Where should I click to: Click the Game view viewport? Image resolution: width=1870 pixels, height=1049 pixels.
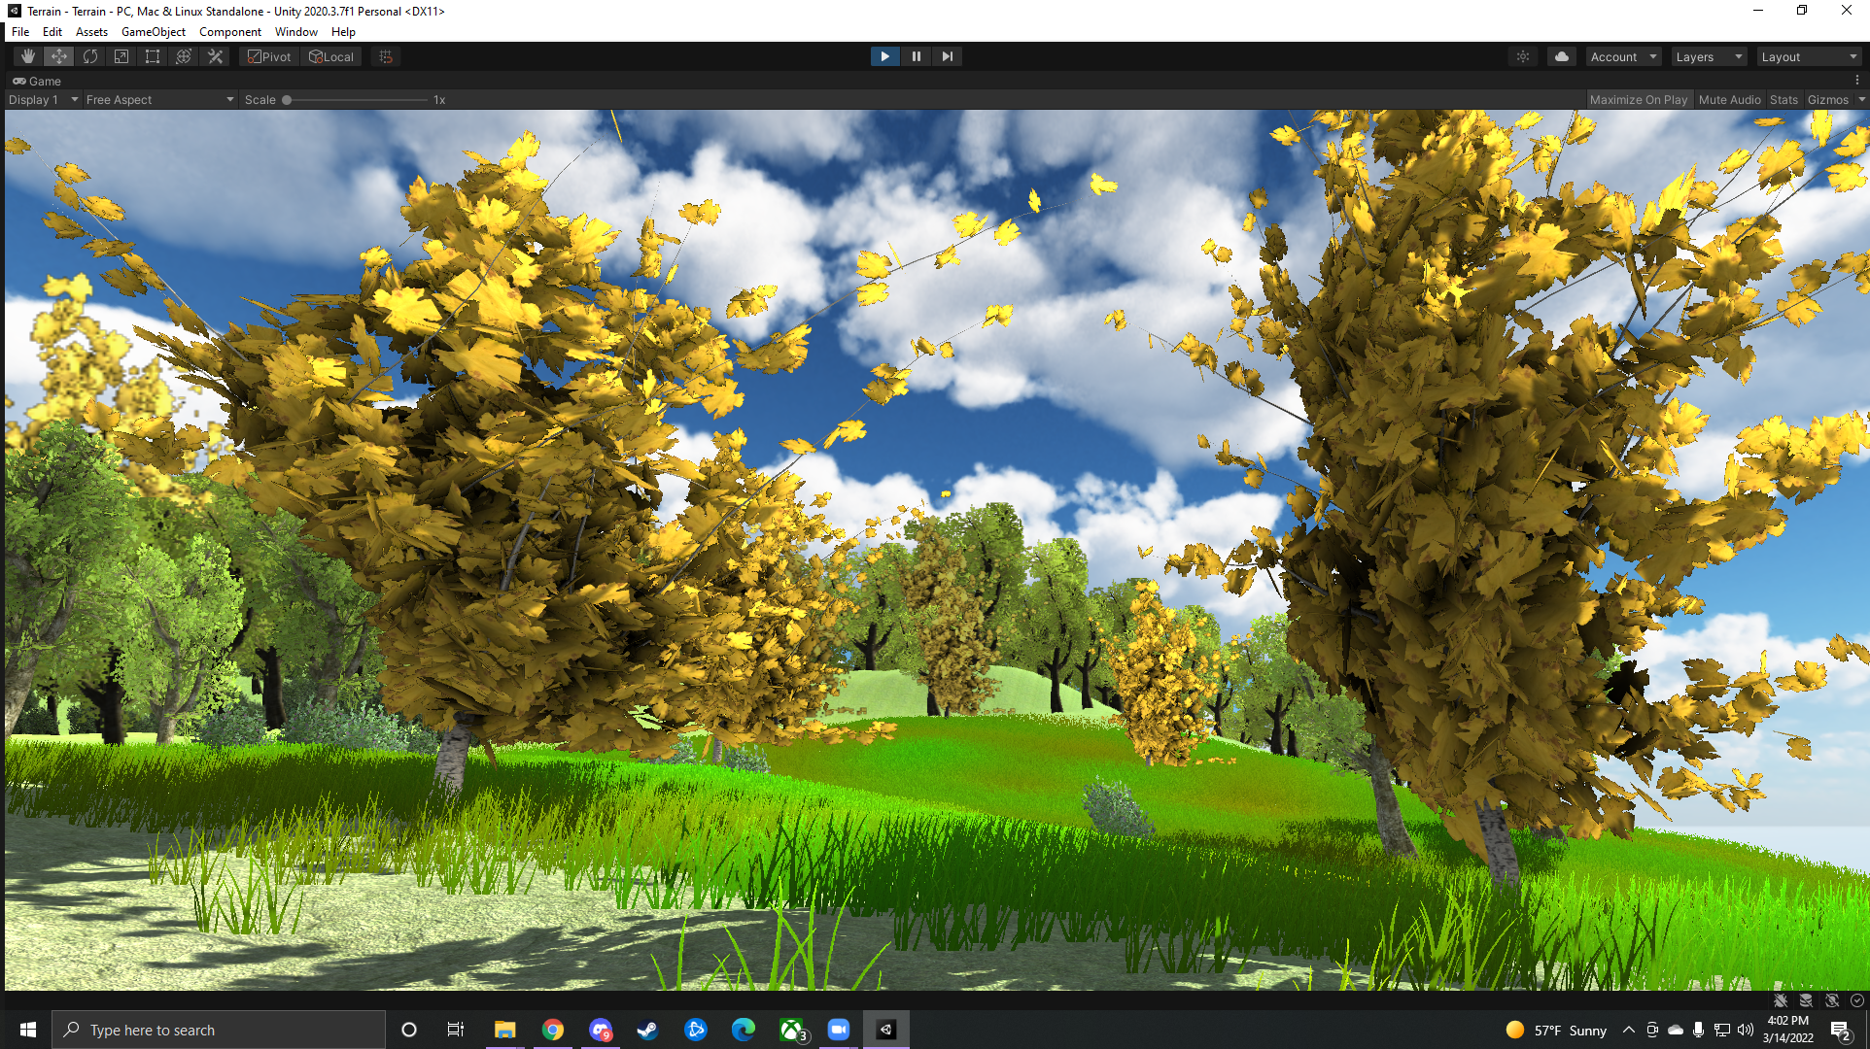tap(936, 550)
